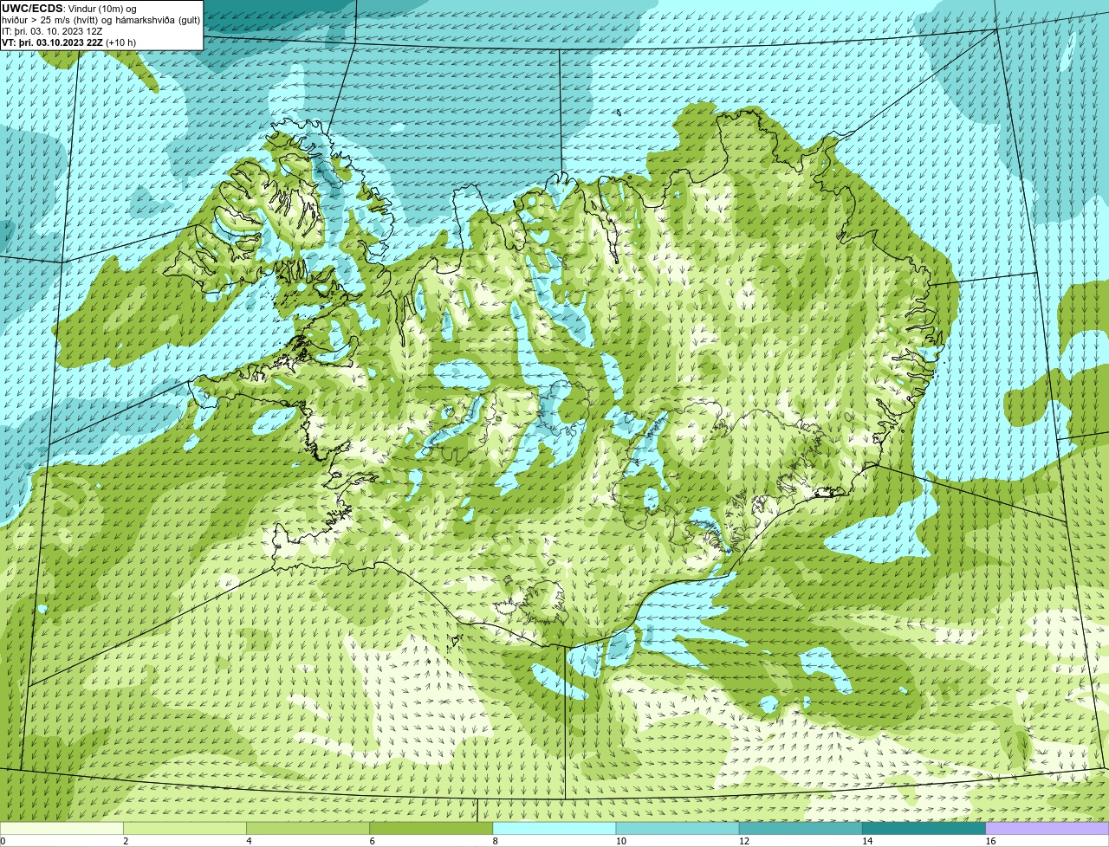Click the 14–16 m/s dark teal legend swatch
1109x847 pixels.
(924, 829)
